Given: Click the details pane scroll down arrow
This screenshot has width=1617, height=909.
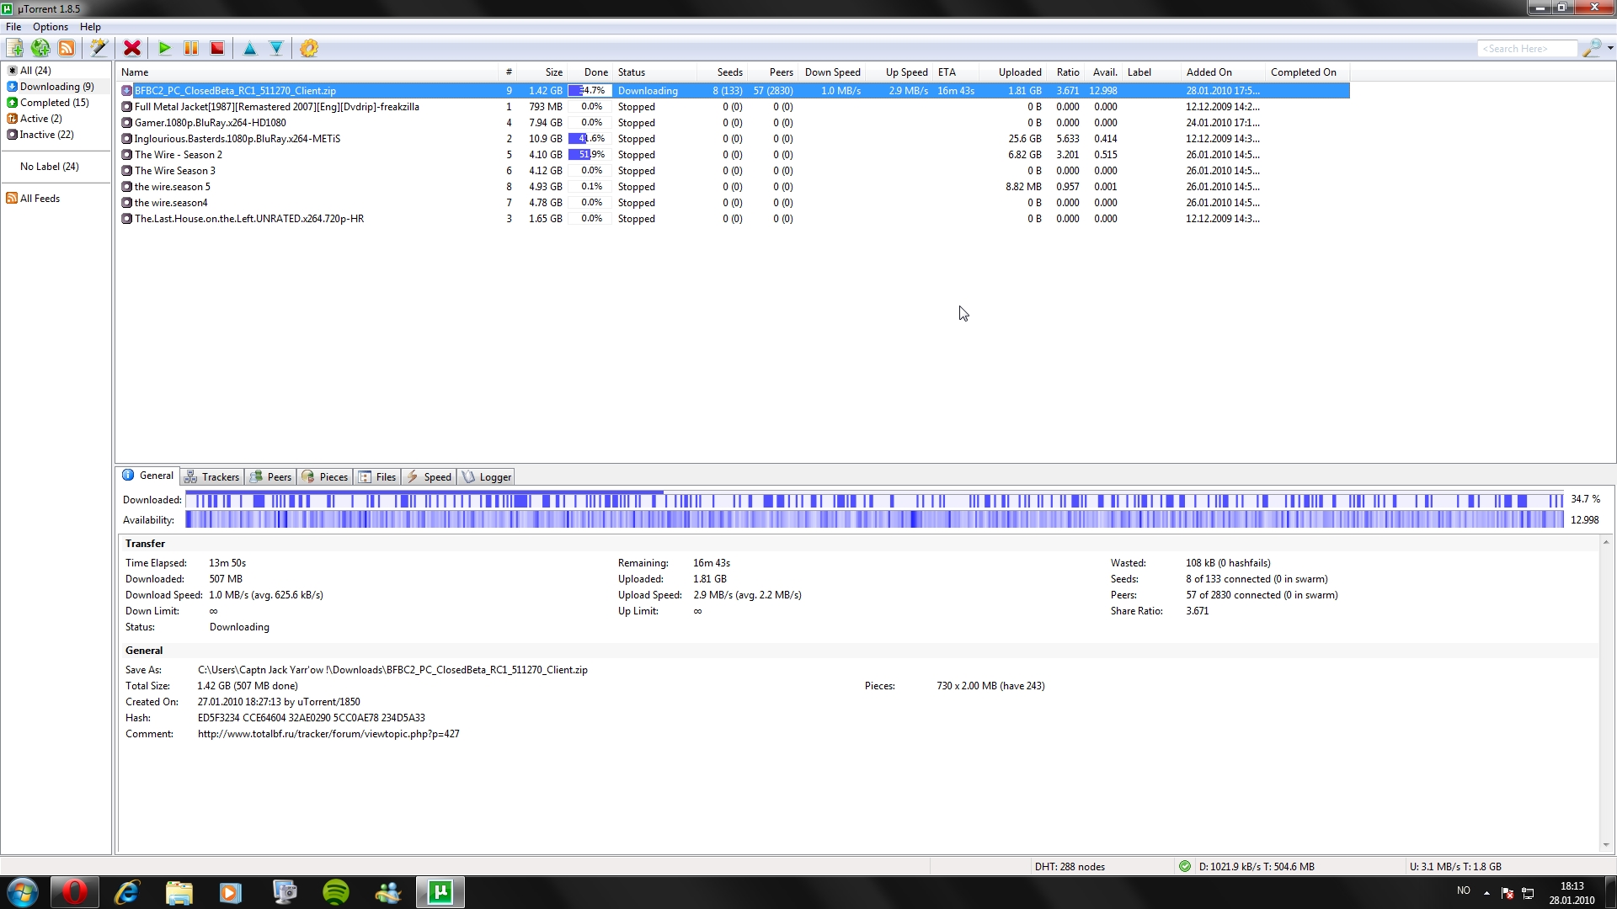Looking at the screenshot, I should [x=1606, y=845].
